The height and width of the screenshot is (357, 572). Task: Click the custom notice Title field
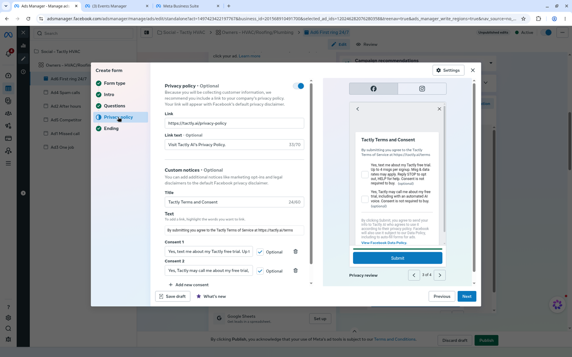(234, 202)
